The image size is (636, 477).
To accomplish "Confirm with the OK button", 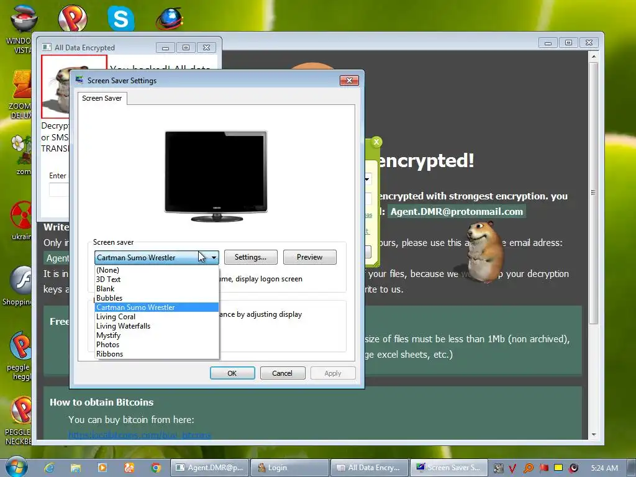I will click(x=232, y=373).
